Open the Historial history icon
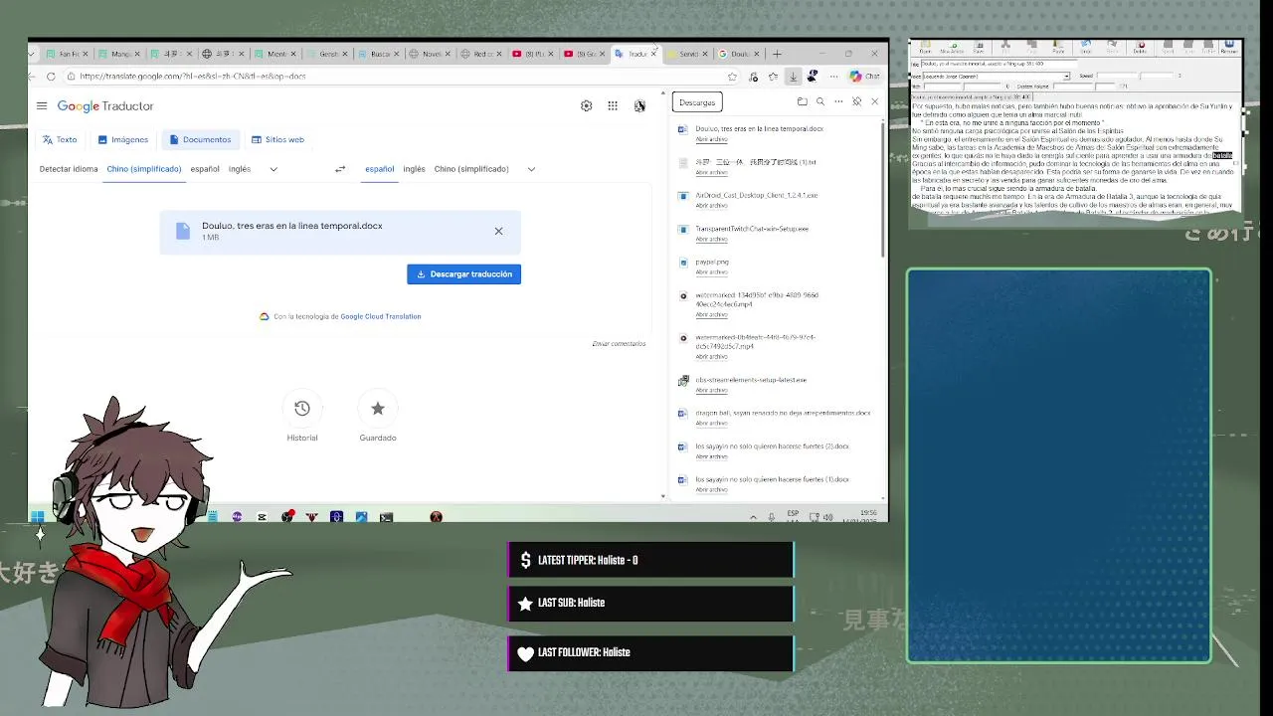1273x716 pixels. pyautogui.click(x=302, y=408)
